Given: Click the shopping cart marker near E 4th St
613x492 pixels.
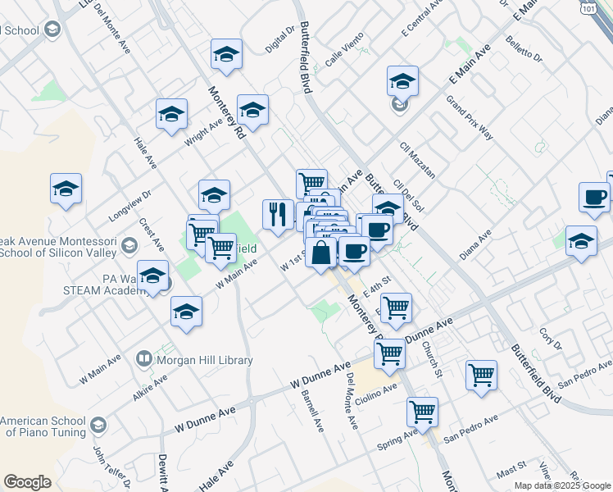Looking at the screenshot, I should click(x=396, y=308).
